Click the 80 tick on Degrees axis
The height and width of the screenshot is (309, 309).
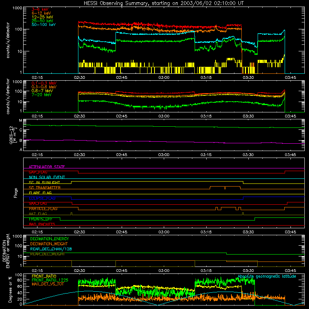[x=20, y=280]
